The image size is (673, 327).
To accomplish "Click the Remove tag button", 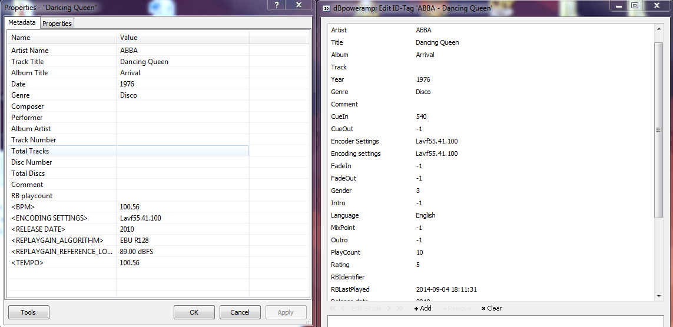I will (457, 308).
